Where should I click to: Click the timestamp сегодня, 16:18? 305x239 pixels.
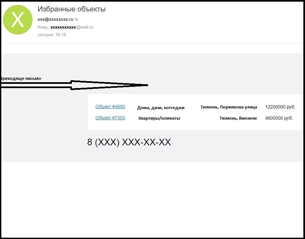pos(52,35)
